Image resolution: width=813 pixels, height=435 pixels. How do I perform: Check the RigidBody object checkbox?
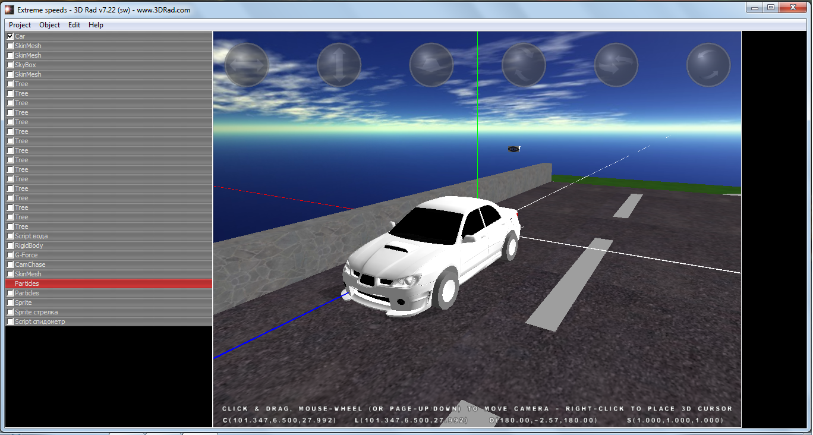tap(10, 245)
